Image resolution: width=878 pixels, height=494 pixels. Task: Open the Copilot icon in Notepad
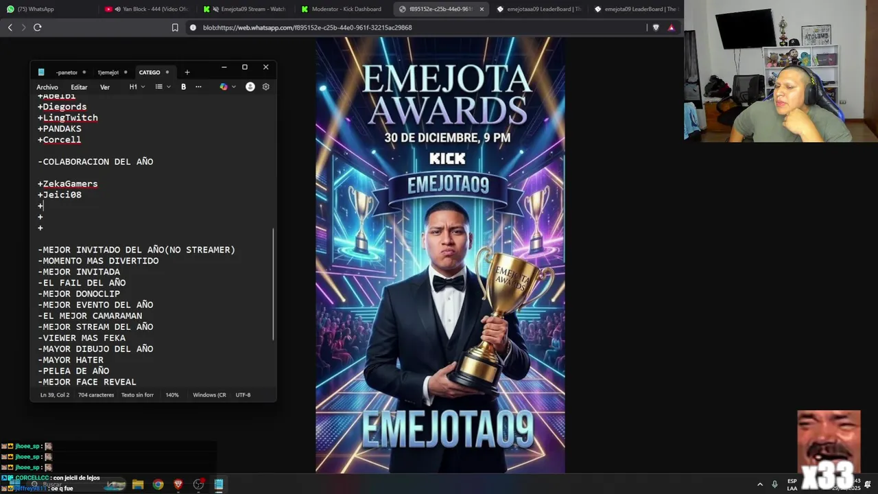click(224, 87)
